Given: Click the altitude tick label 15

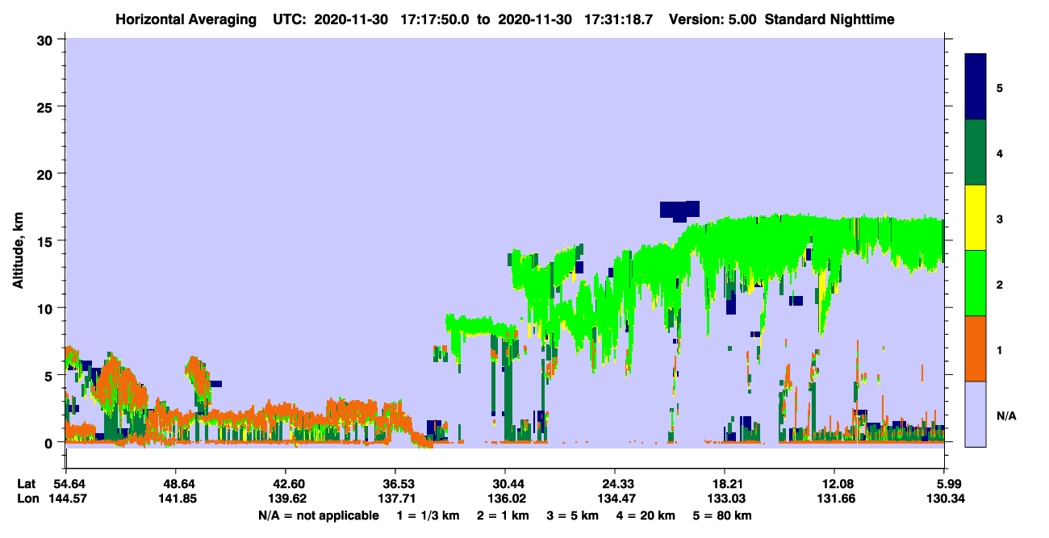Looking at the screenshot, I should pyautogui.click(x=46, y=240).
